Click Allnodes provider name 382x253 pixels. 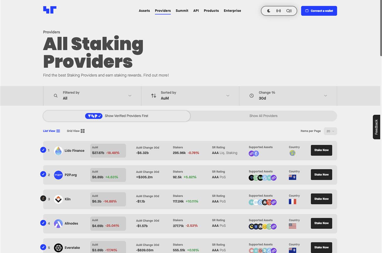71,223
